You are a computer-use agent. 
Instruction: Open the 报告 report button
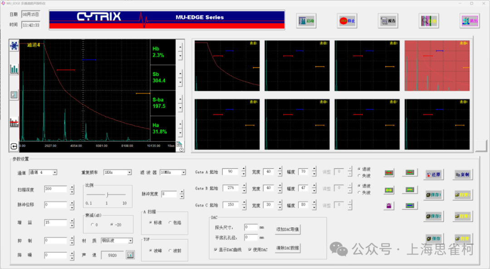pyautogui.click(x=388, y=21)
